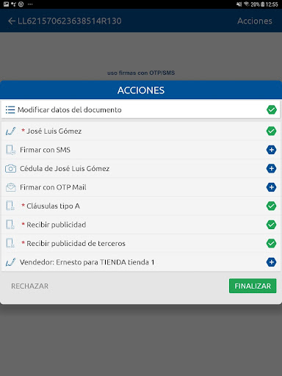
Task: Click the list icon for Modificar datos
Action: click(10, 109)
